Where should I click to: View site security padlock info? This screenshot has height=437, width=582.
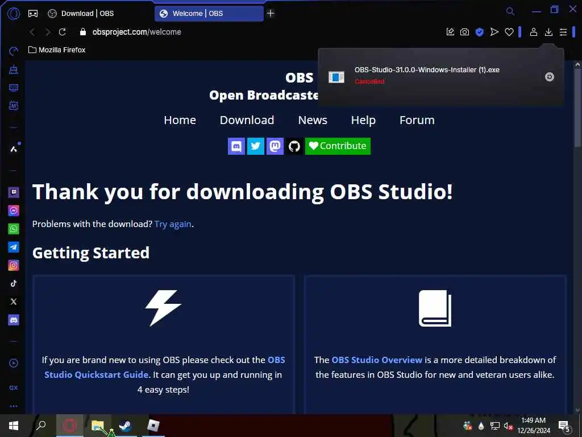[83, 32]
